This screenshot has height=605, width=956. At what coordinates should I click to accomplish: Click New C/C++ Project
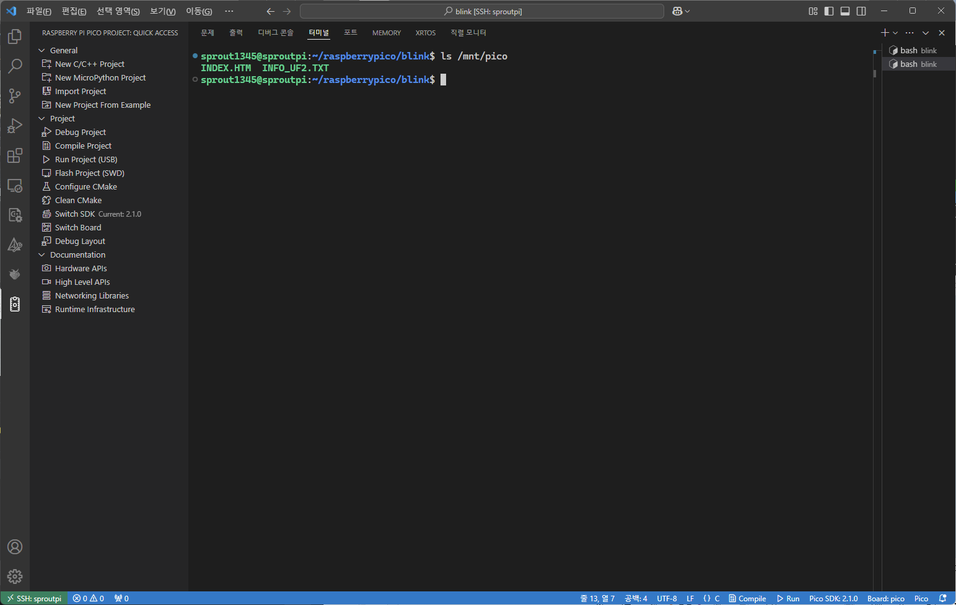[90, 64]
